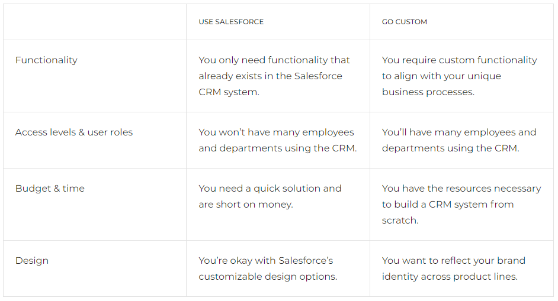Click the "quick solution and short on money" cell
Screen dimensions: 558x301
pos(278,205)
